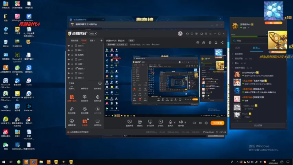Open the Windows Start menu
This screenshot has width=293, height=165.
(x=4, y=162)
